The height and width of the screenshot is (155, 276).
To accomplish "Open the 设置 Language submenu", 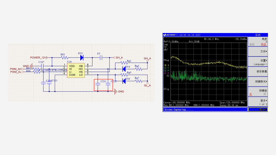I will pos(258,62).
